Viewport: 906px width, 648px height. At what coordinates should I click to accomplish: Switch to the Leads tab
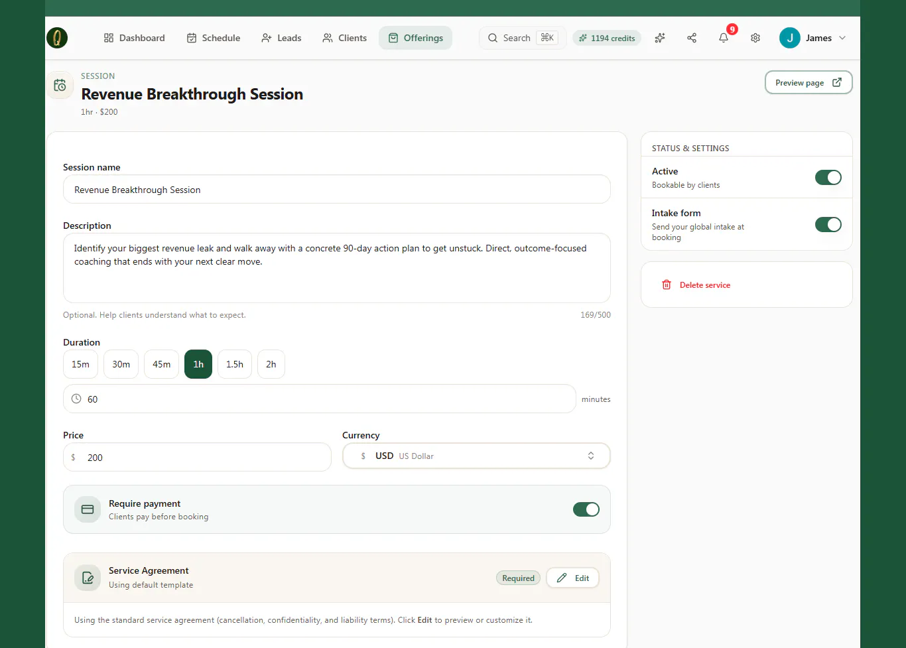click(281, 38)
